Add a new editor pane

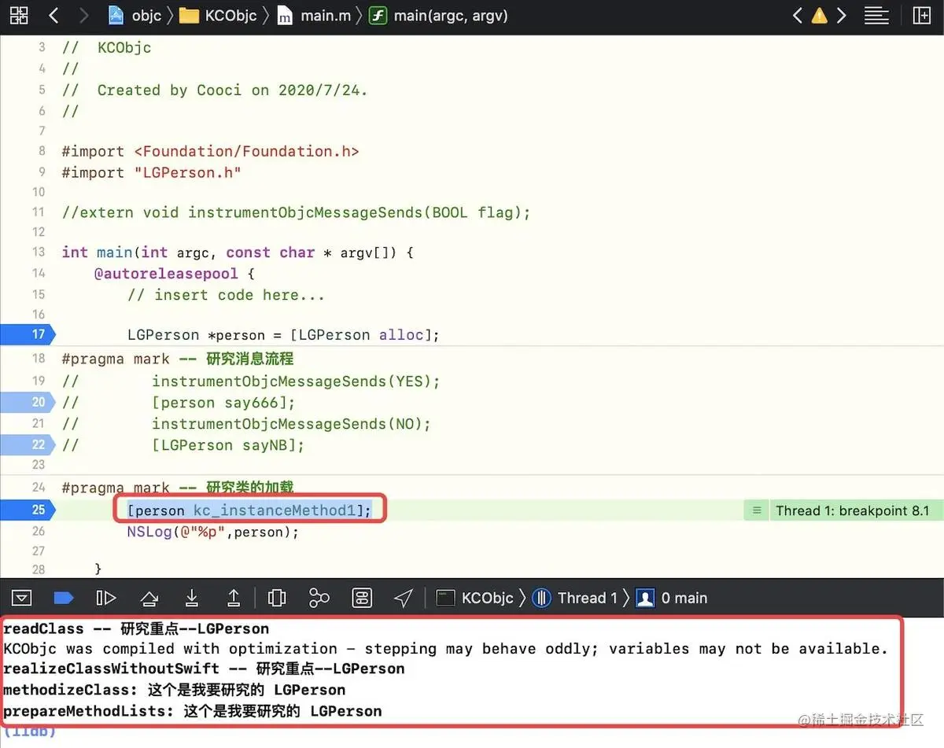pyautogui.click(x=921, y=15)
